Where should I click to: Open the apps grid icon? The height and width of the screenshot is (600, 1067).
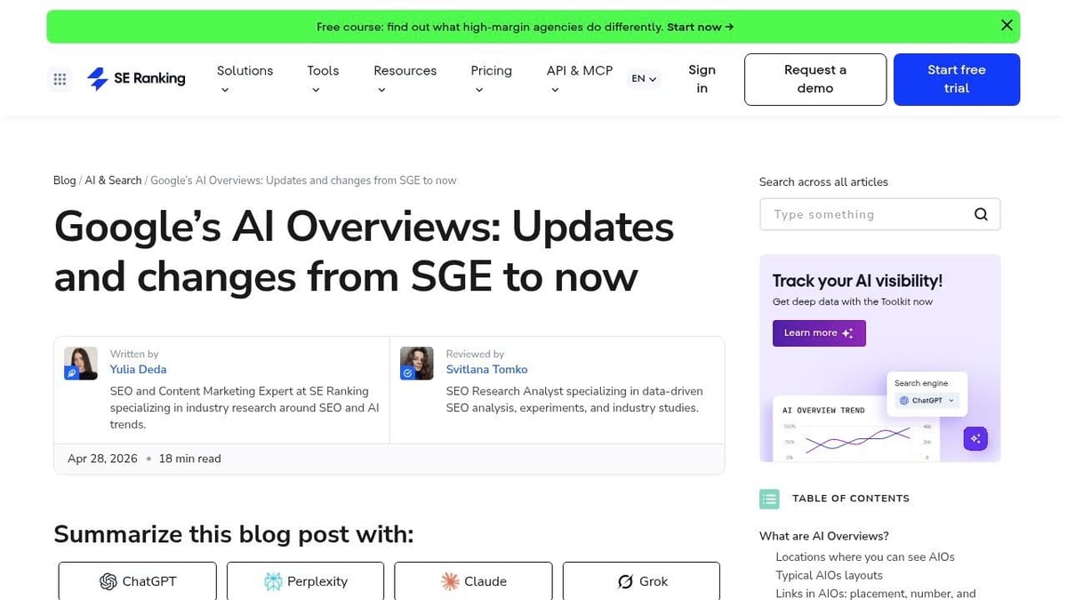click(60, 79)
